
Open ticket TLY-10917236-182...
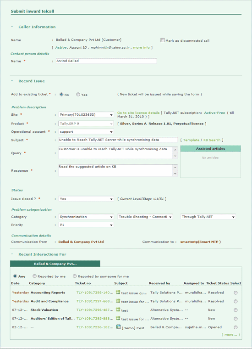coord(95,327)
